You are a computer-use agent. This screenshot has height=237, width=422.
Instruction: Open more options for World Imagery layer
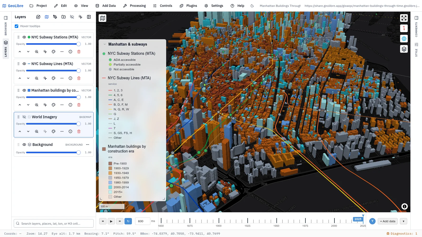[x=62, y=131]
